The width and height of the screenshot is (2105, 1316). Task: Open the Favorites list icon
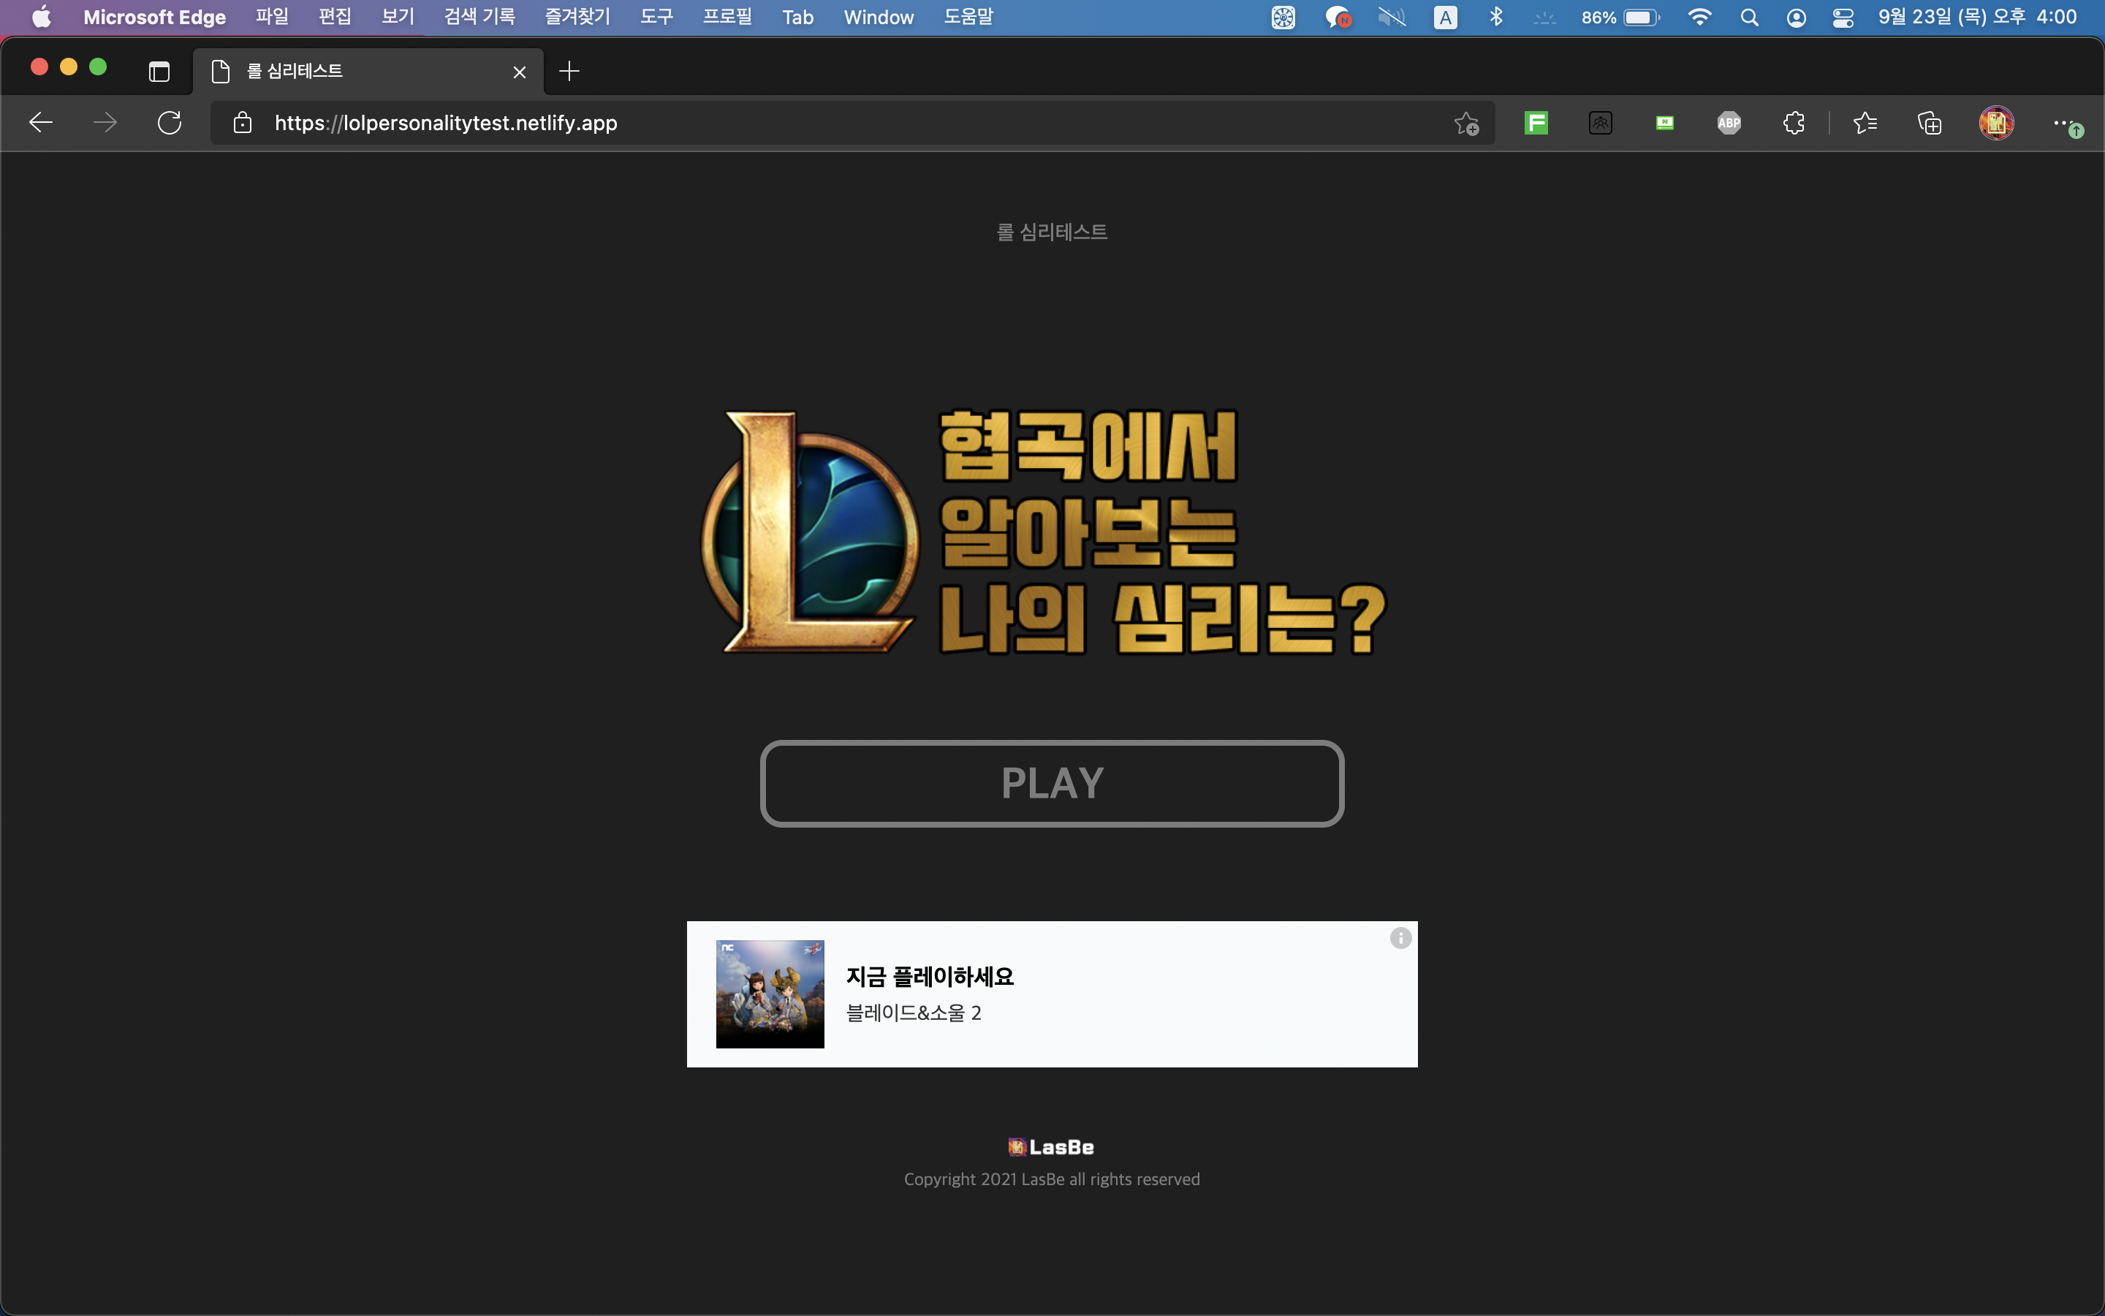pos(1865,123)
